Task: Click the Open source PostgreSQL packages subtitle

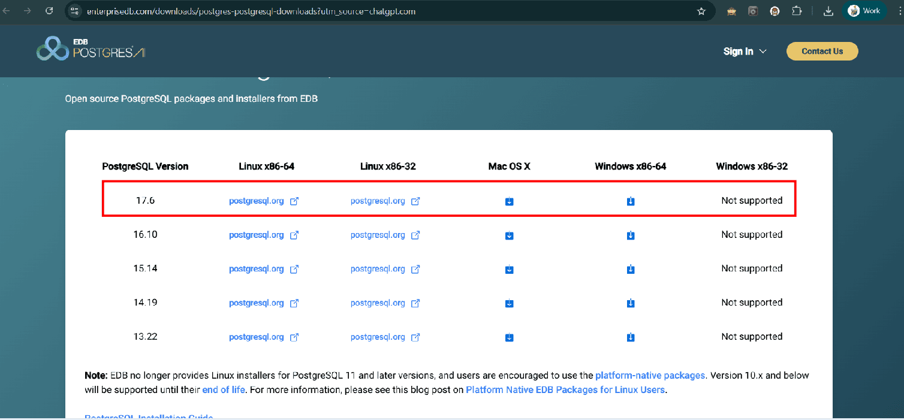Action: 191,98
